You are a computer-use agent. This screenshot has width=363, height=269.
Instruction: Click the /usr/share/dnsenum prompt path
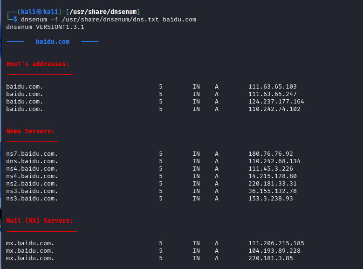point(103,12)
